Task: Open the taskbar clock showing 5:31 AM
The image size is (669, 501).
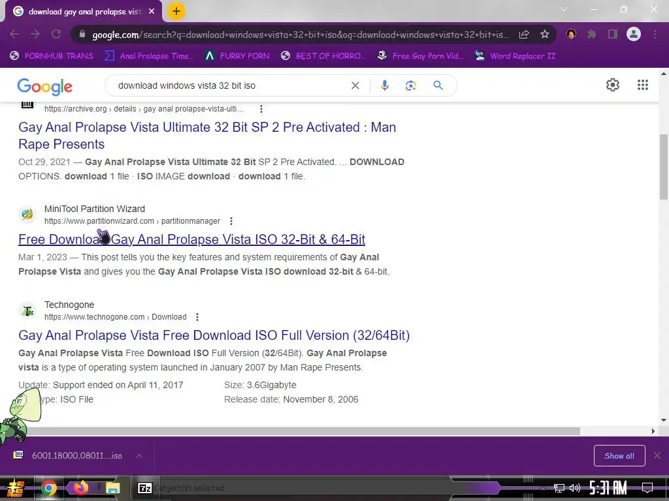Action: coord(608,488)
